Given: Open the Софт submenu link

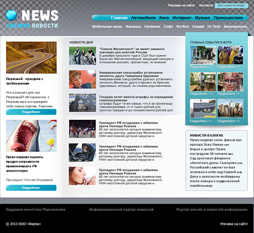Looking at the screenshot, I should [x=168, y=26].
